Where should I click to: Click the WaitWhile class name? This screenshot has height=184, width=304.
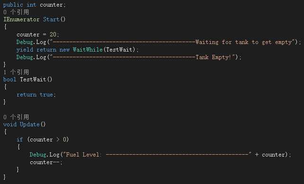tap(88, 50)
